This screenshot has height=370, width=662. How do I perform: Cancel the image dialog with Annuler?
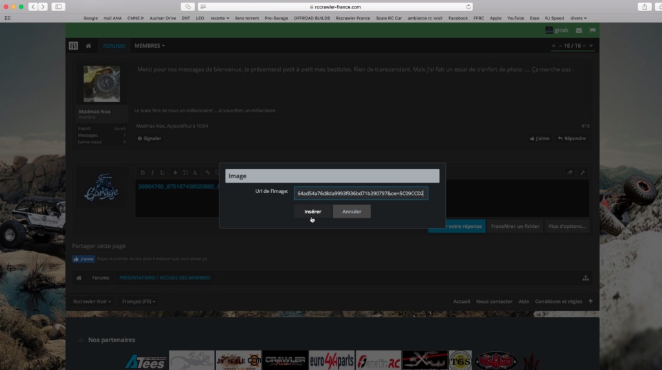click(351, 211)
